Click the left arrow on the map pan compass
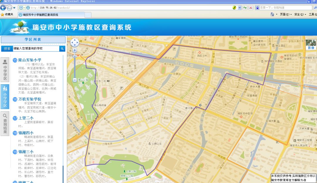 click(x=72, y=43)
